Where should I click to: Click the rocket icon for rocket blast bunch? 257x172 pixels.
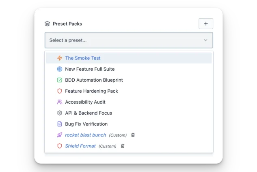click(x=60, y=135)
